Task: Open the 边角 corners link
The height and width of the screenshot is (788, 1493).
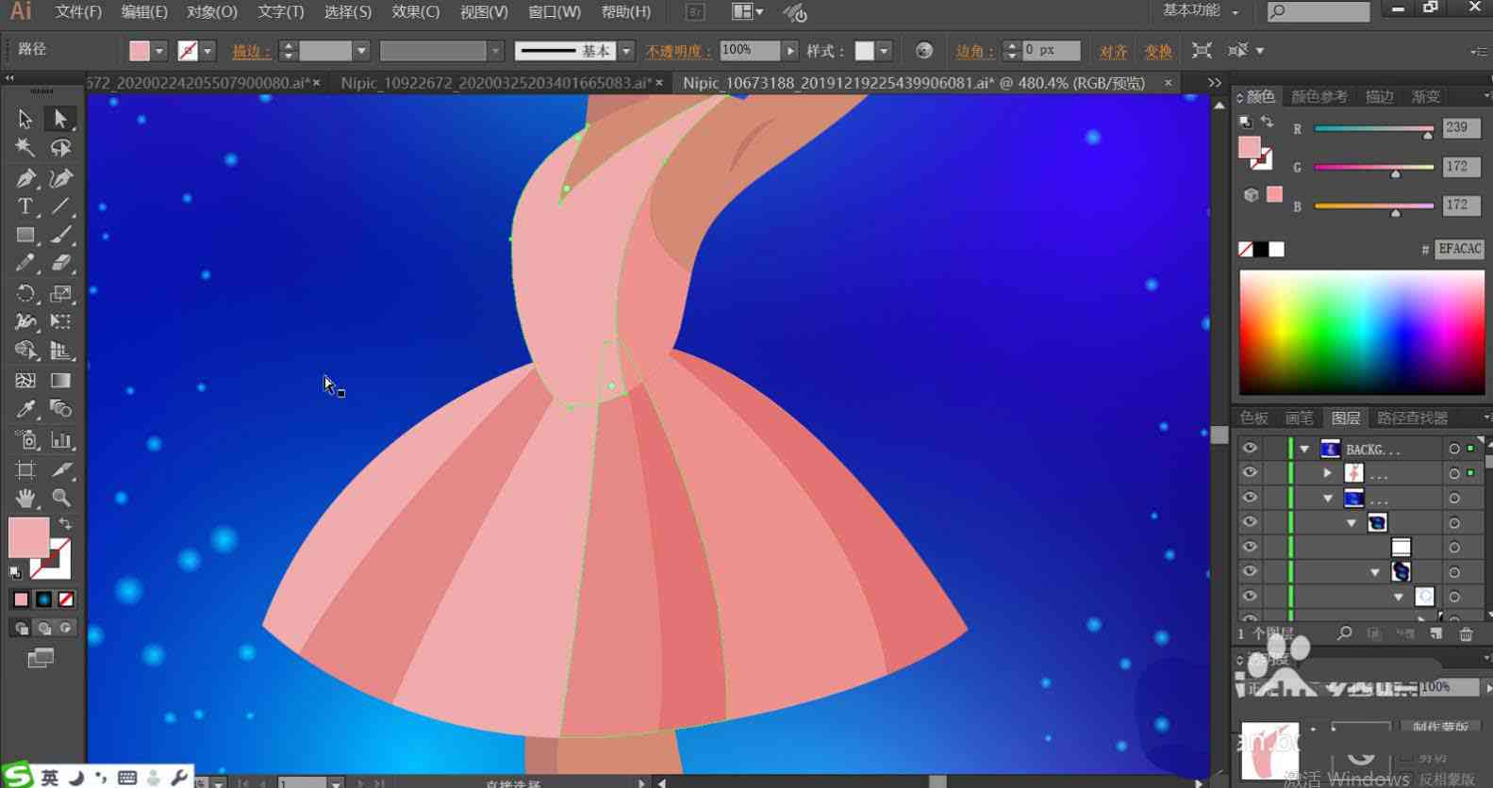Action: [x=974, y=52]
